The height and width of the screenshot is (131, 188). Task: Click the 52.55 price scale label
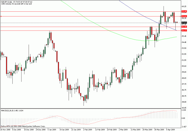point(184,54)
